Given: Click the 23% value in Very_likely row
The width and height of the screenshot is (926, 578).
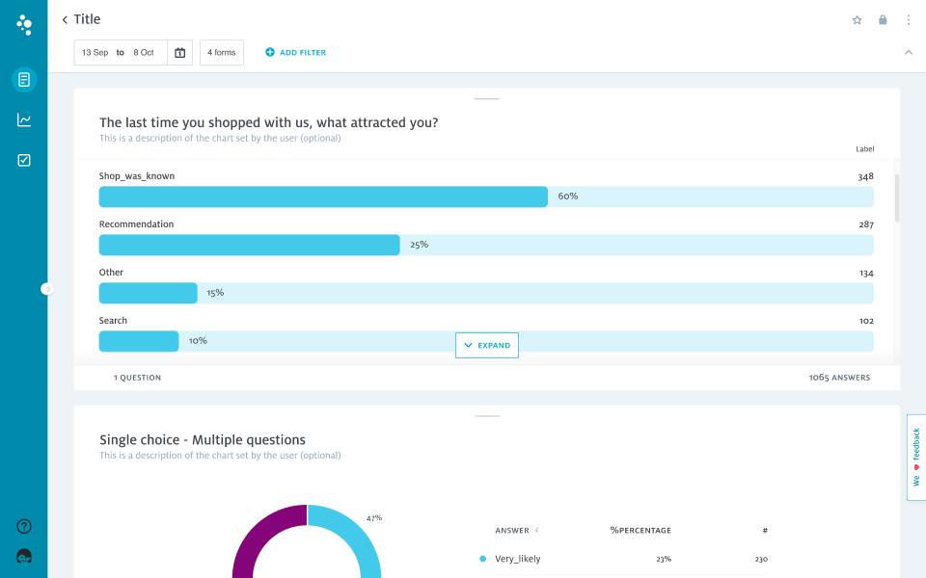Looking at the screenshot, I should point(664,559).
